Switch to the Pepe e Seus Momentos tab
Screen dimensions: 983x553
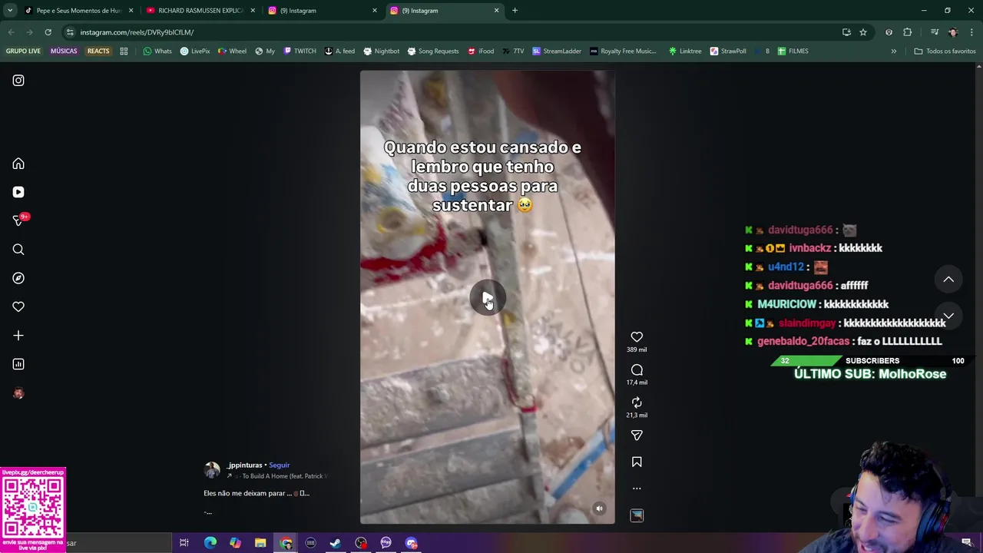click(x=78, y=11)
